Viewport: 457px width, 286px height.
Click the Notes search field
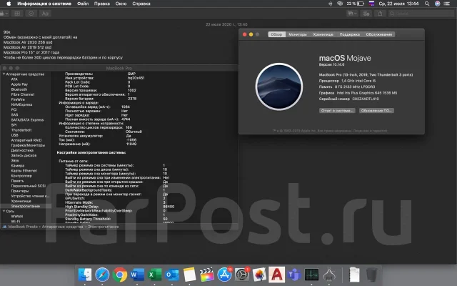[421, 14]
